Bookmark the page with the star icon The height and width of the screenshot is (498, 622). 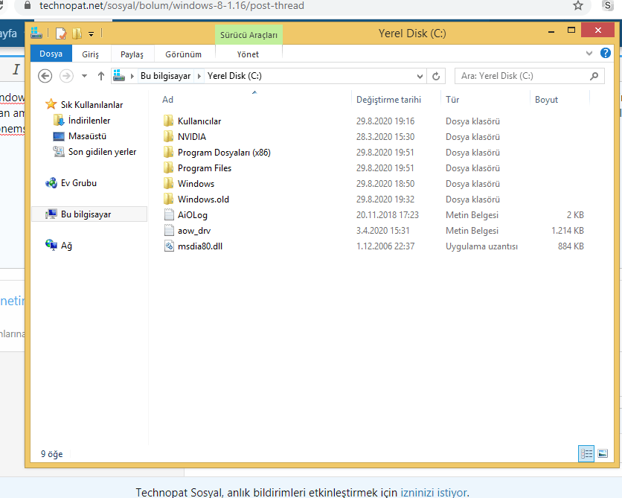click(578, 5)
